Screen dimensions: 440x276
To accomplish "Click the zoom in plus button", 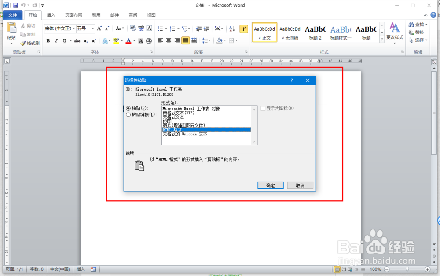I will [427, 269].
